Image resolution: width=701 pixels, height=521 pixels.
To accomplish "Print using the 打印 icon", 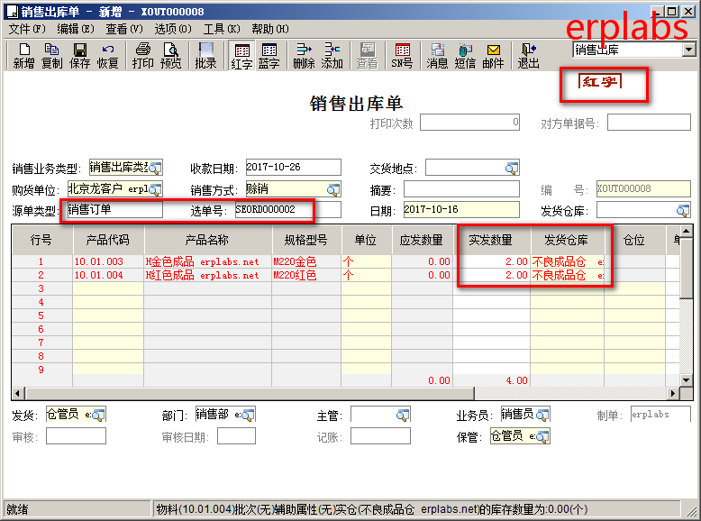I will (143, 56).
